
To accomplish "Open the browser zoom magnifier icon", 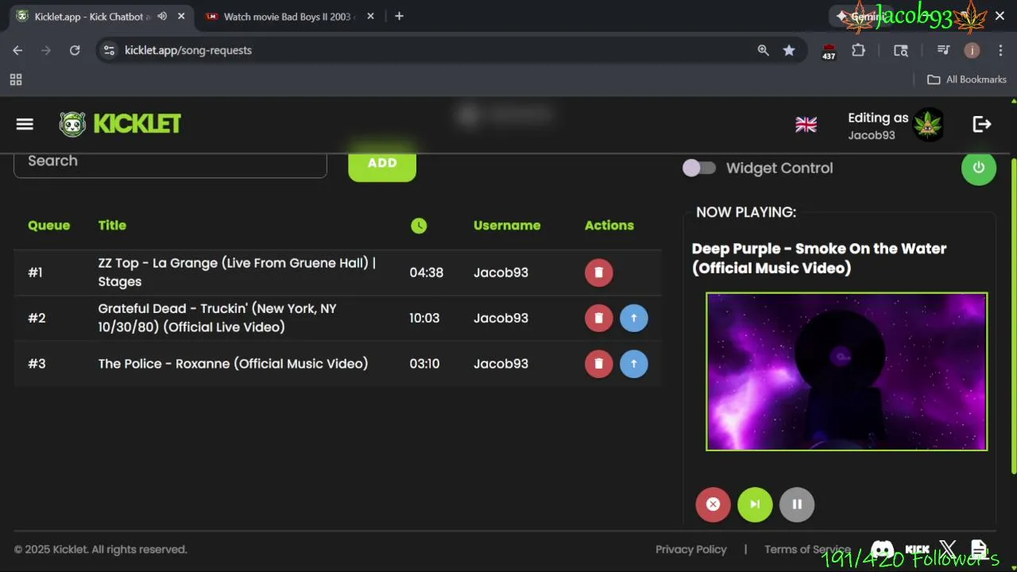I will [763, 50].
